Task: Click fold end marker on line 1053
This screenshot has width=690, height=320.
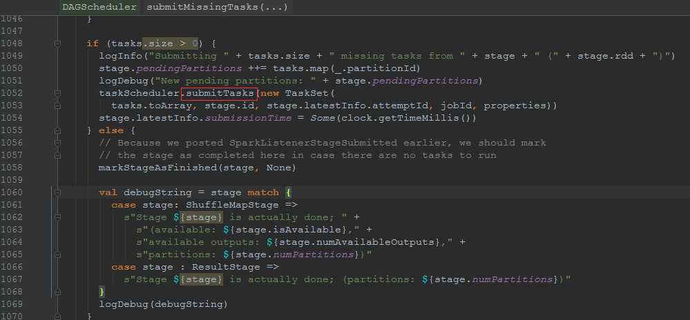Action: click(57, 106)
